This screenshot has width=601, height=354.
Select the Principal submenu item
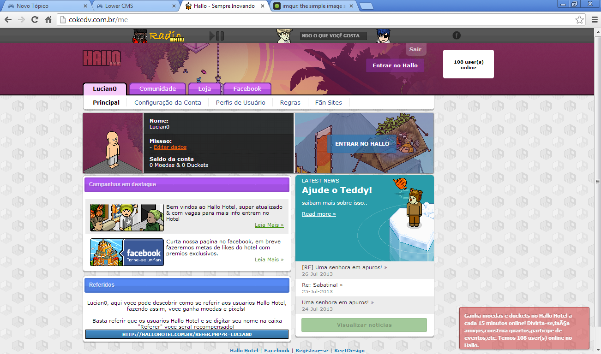[106, 103]
